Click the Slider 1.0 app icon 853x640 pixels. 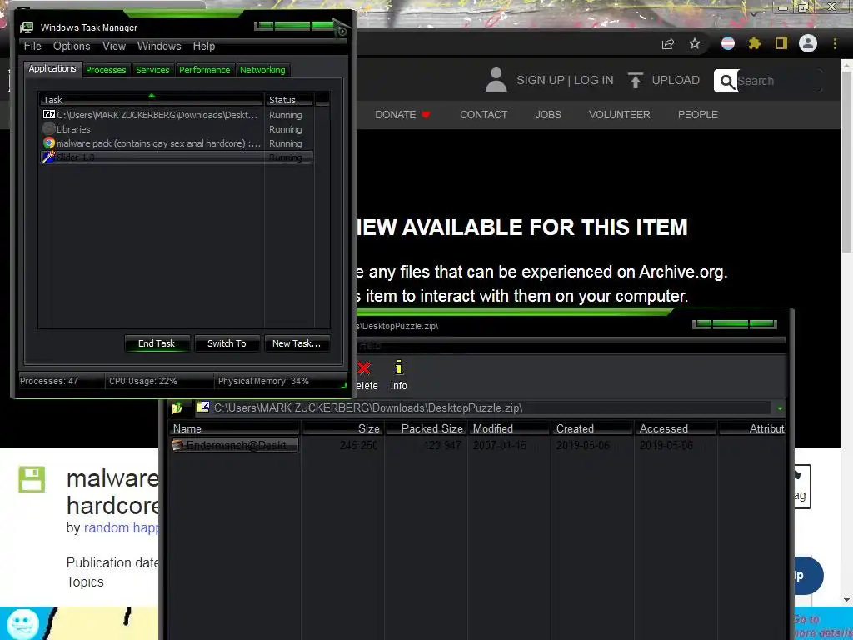(49, 157)
